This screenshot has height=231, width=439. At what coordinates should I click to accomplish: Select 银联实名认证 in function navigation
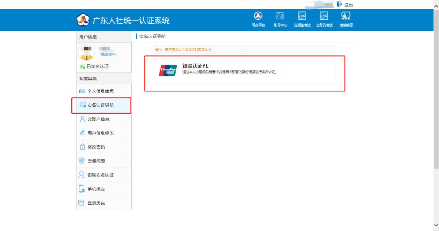pos(100,175)
